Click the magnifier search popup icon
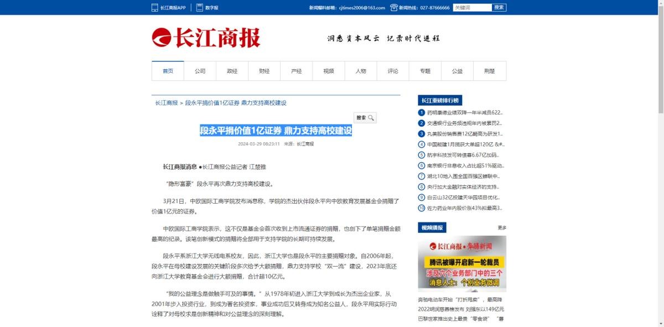The height and width of the screenshot is (327, 664). pyautogui.click(x=371, y=118)
